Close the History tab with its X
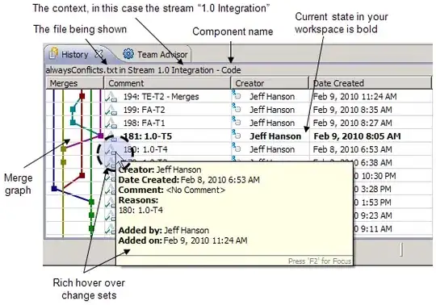The image size is (436, 305). 99,54
